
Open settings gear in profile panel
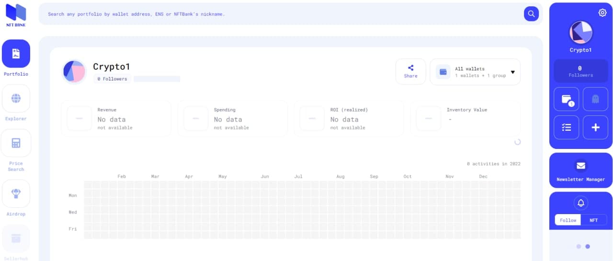pos(602,13)
